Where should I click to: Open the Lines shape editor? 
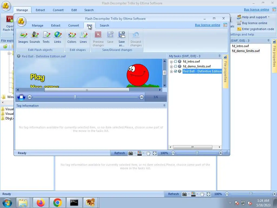point(83,37)
